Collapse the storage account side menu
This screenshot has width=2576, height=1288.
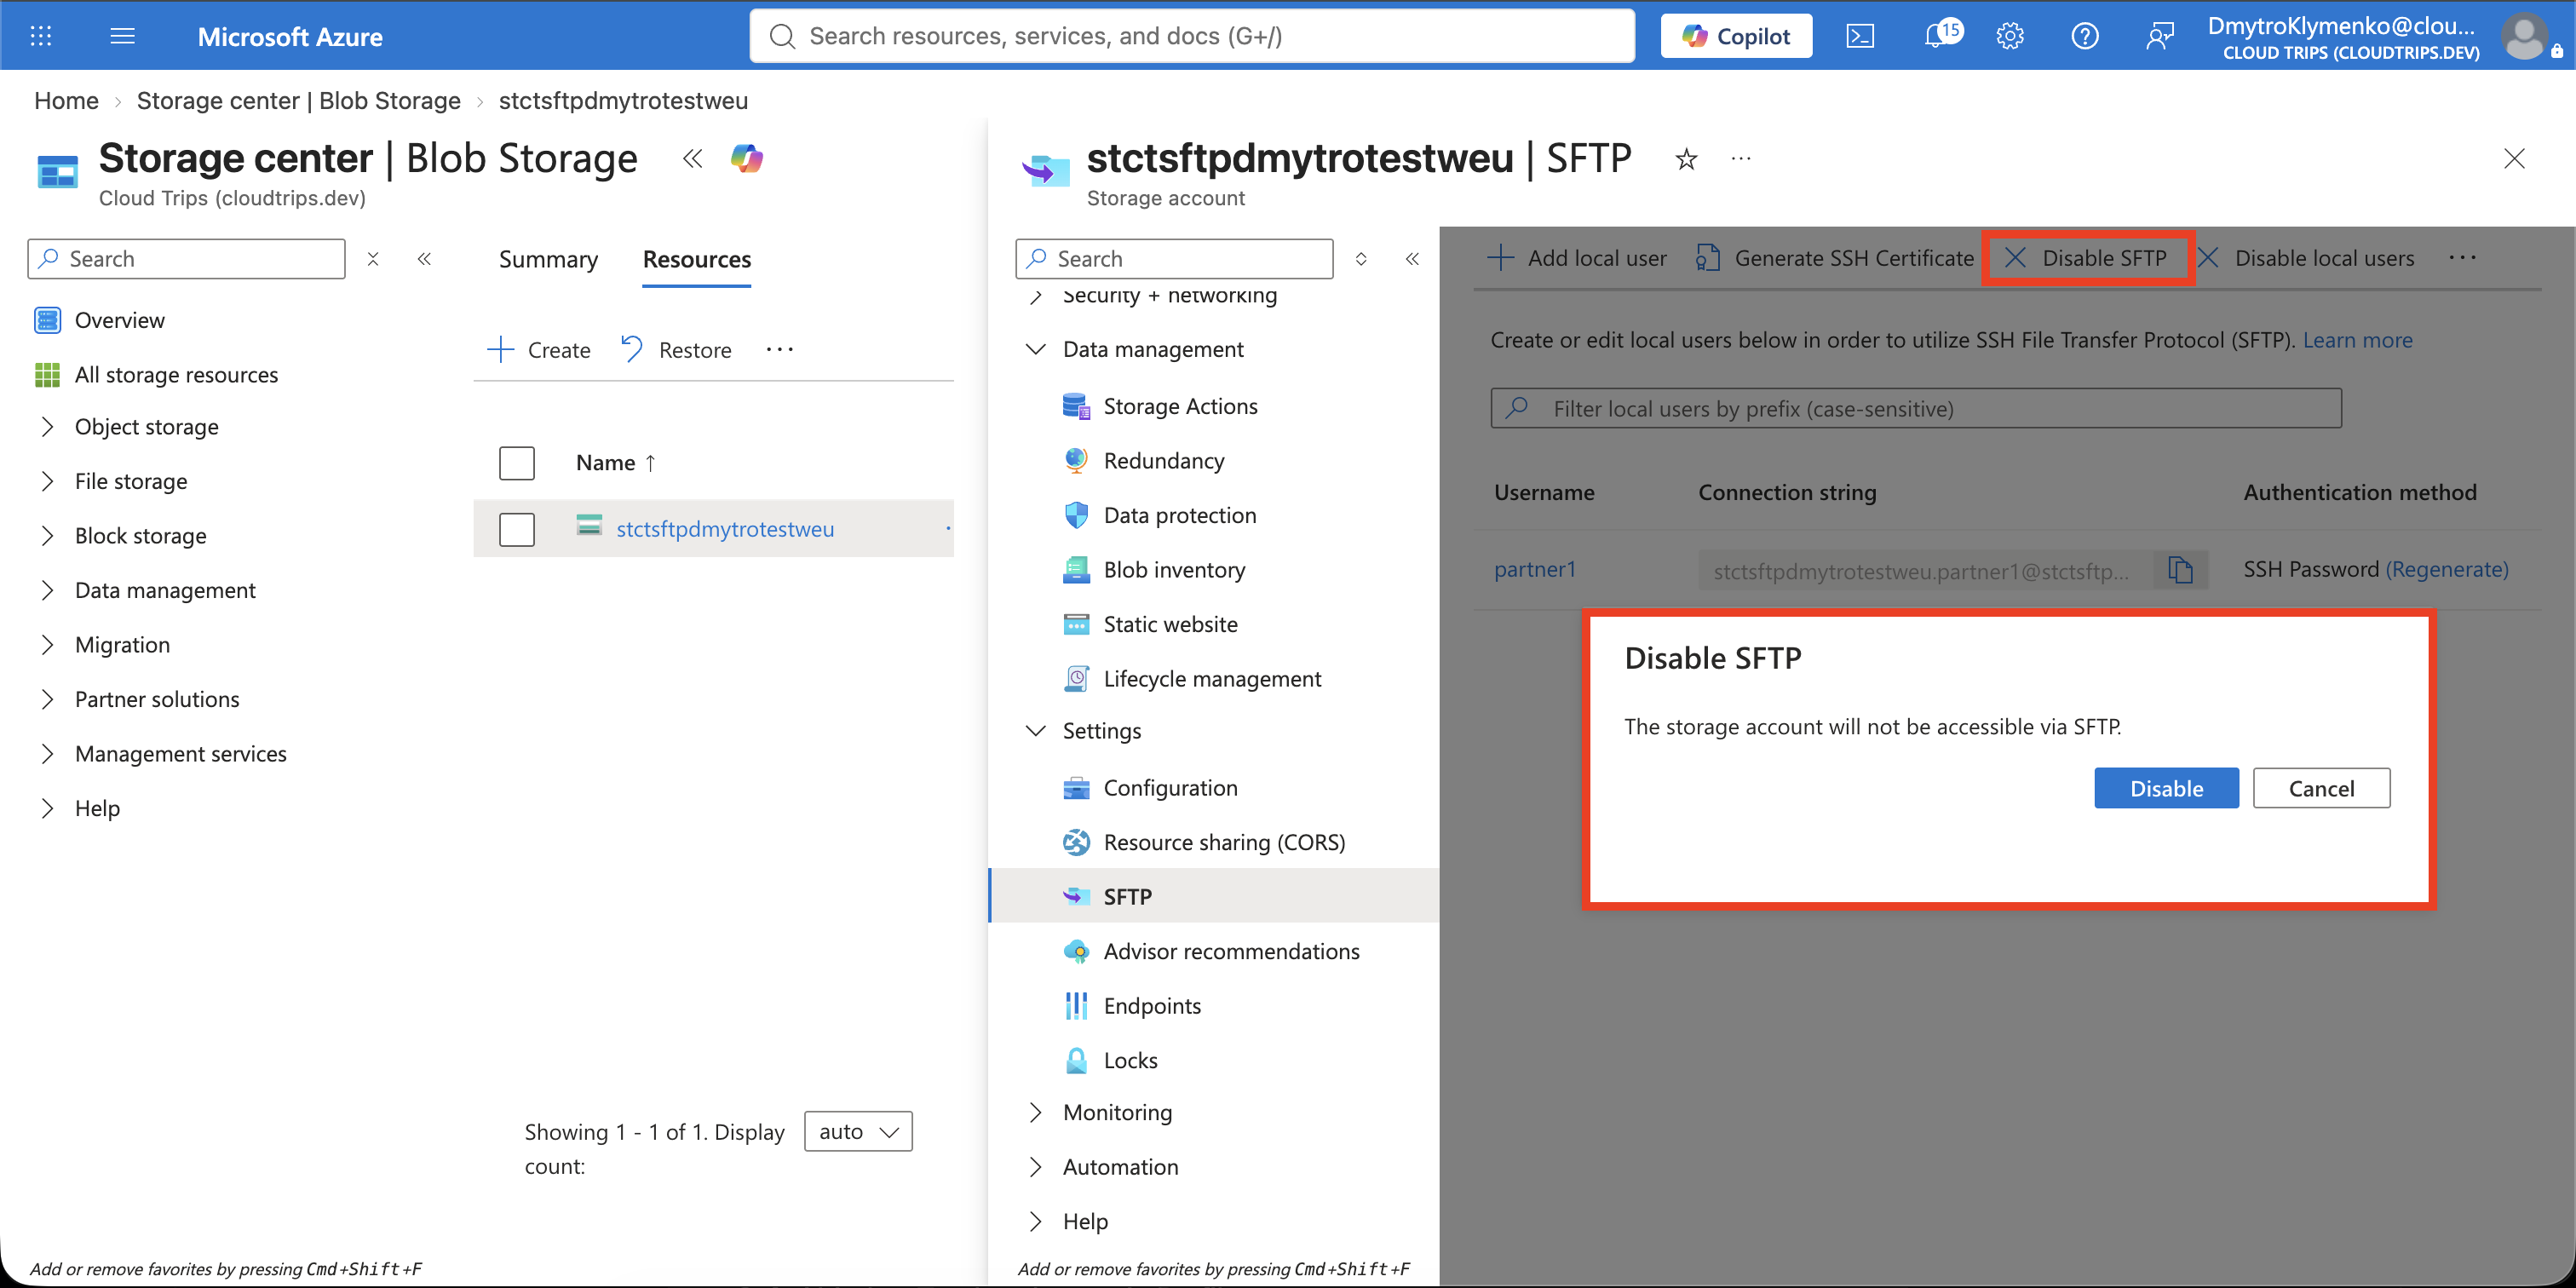click(1412, 259)
